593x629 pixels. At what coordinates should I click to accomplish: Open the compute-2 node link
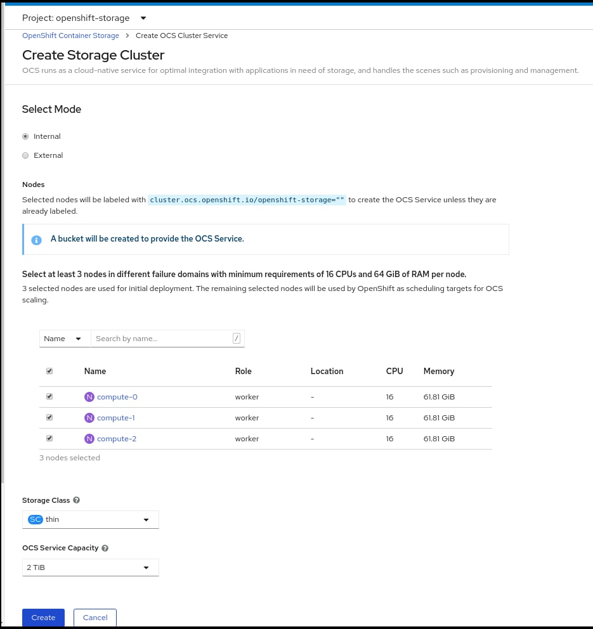pyautogui.click(x=117, y=438)
